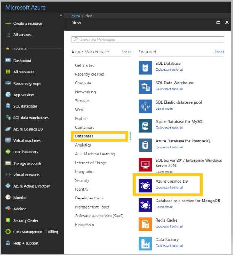Open Software as a service (SaaS) category

[99, 216]
